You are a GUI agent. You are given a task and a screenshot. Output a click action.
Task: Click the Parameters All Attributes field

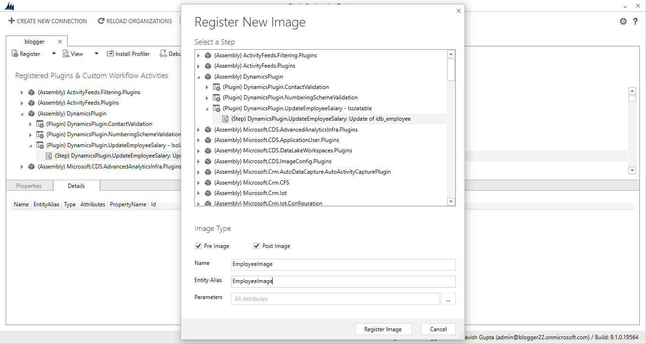point(335,299)
